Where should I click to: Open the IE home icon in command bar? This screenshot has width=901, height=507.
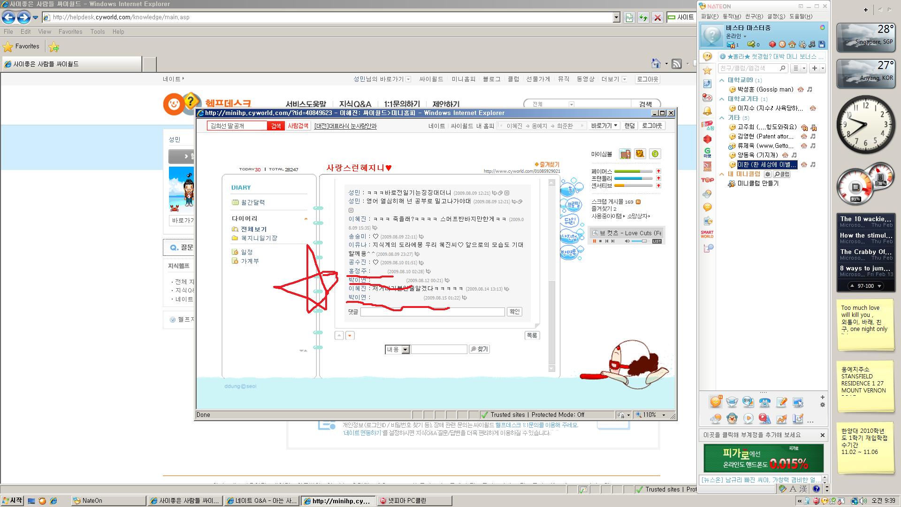[x=656, y=64]
